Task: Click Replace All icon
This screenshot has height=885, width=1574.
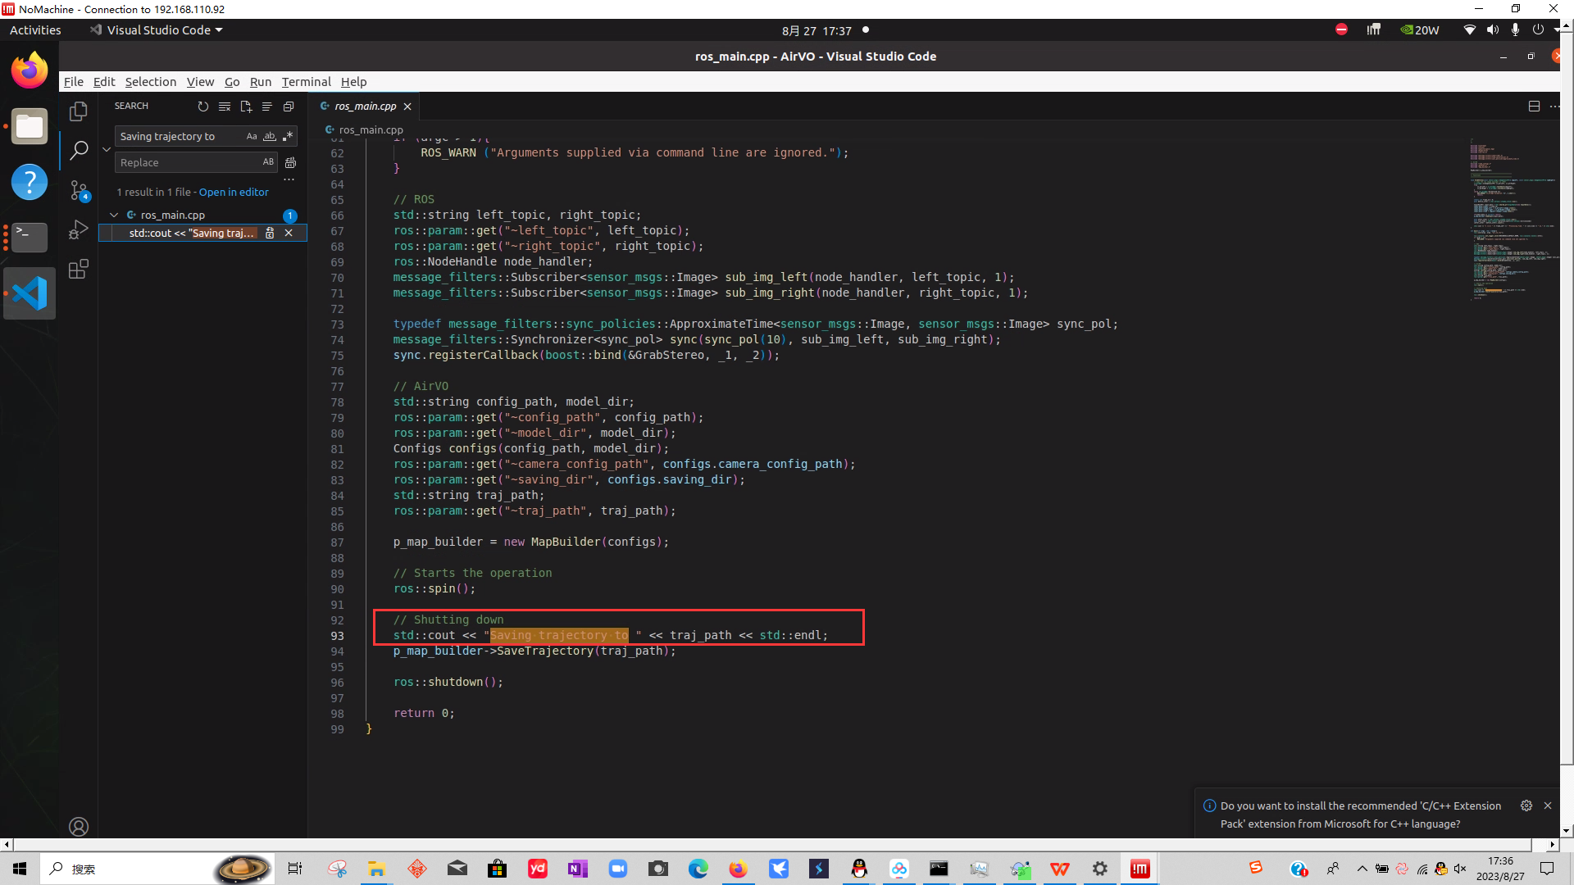Action: click(x=290, y=163)
